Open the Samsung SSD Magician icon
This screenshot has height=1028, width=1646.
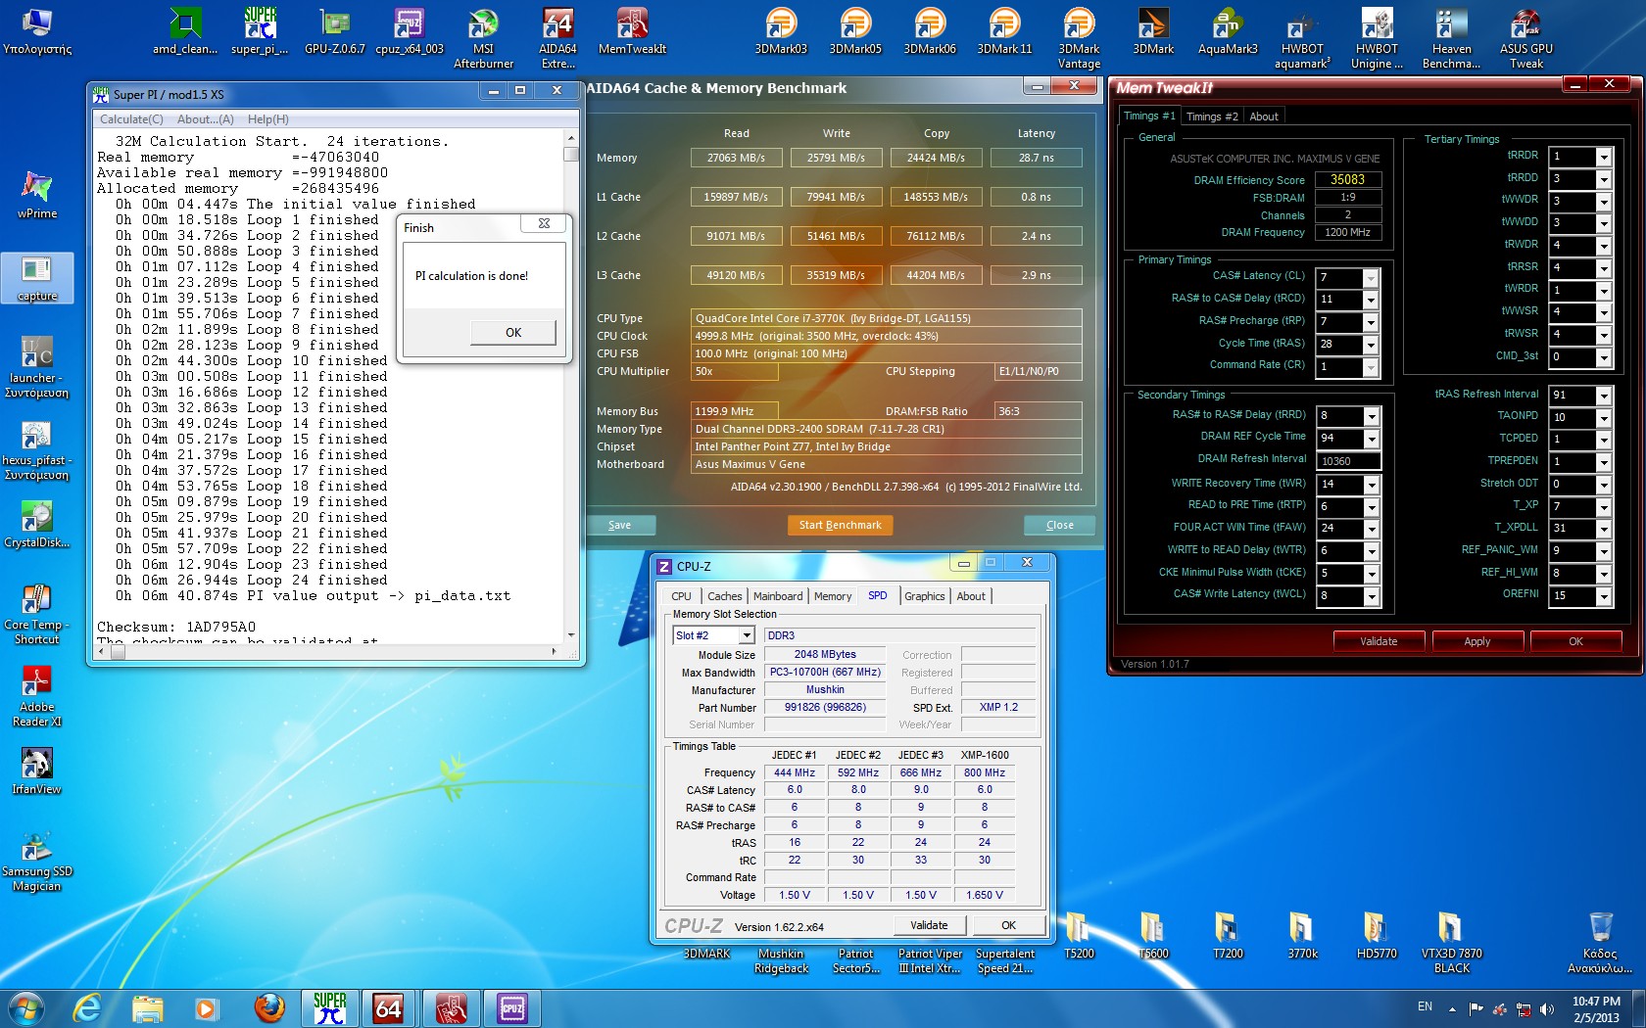click(37, 861)
